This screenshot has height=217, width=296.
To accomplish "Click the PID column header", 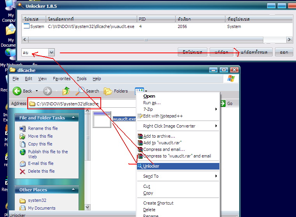I will click(x=156, y=19).
